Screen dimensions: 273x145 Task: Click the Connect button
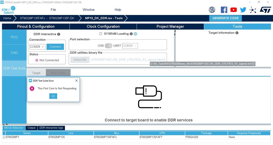55,47
